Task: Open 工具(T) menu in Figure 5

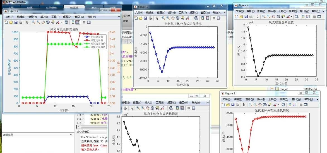Action: click(x=55, y=17)
